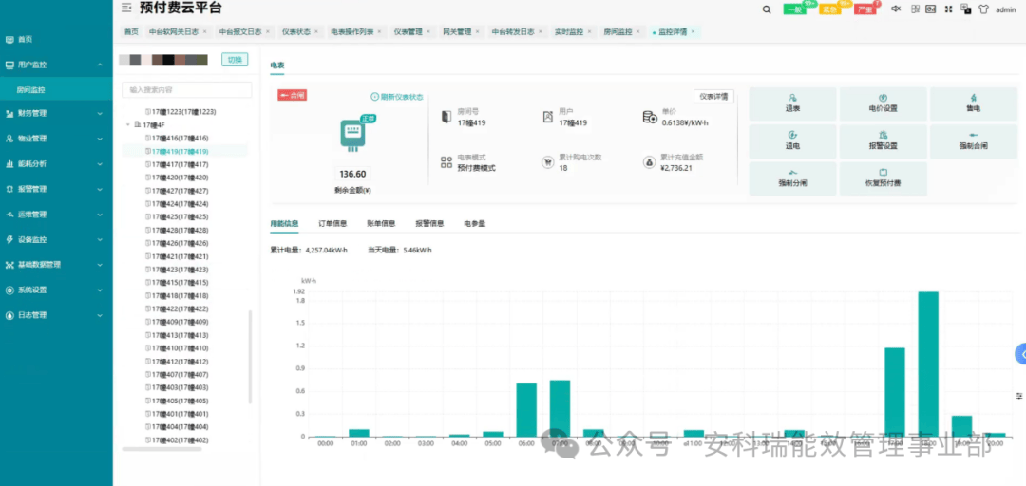Open the 电价设置 price settings tile
The image size is (1026, 486).
tap(883, 103)
